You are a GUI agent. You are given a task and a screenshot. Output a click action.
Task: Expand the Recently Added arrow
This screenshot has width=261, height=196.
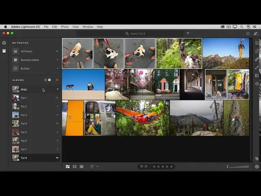coord(58,60)
